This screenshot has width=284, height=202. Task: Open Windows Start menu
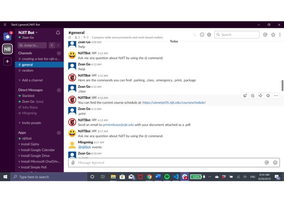pyautogui.click(x=5, y=177)
